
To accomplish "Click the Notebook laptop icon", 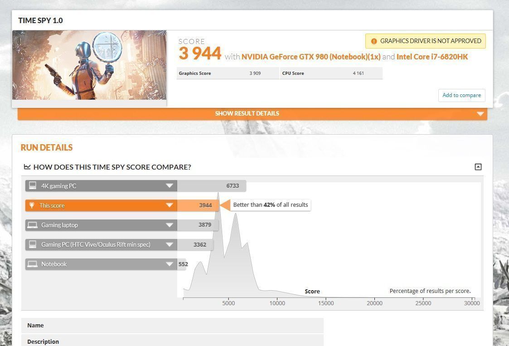I will [32, 264].
